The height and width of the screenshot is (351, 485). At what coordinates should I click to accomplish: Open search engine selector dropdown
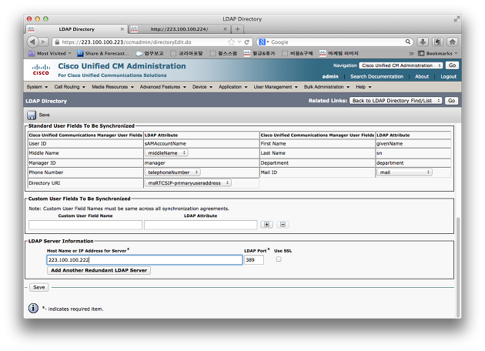[264, 42]
